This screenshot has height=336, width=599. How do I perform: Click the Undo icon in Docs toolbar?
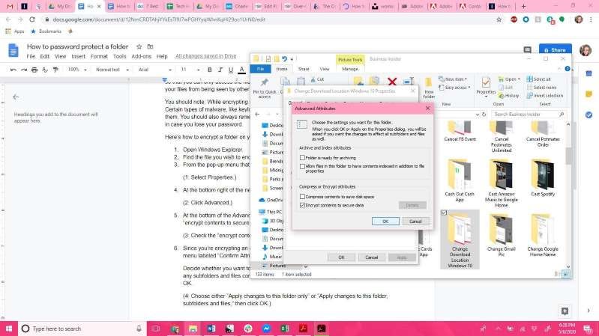point(13,70)
